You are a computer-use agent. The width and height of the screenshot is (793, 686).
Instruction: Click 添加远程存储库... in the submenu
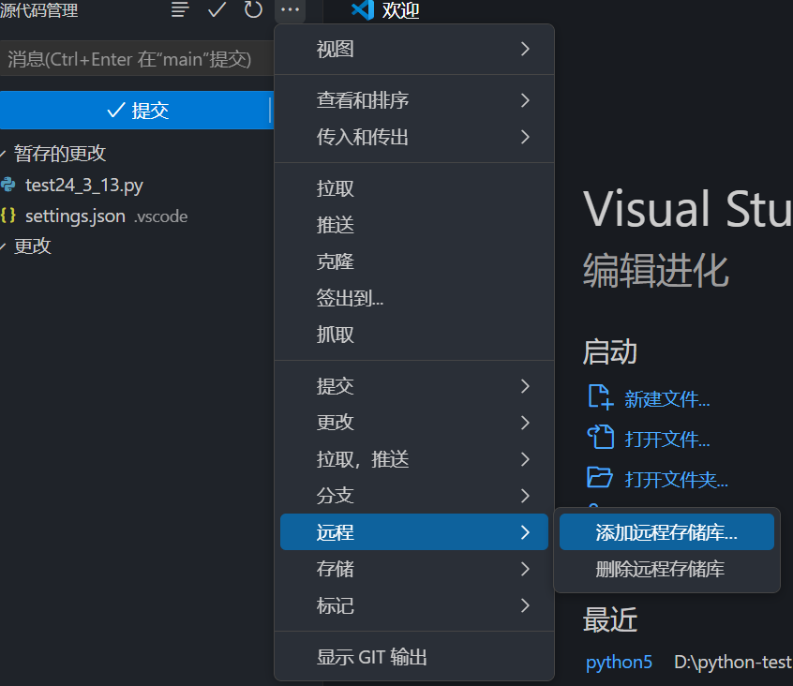(x=666, y=531)
